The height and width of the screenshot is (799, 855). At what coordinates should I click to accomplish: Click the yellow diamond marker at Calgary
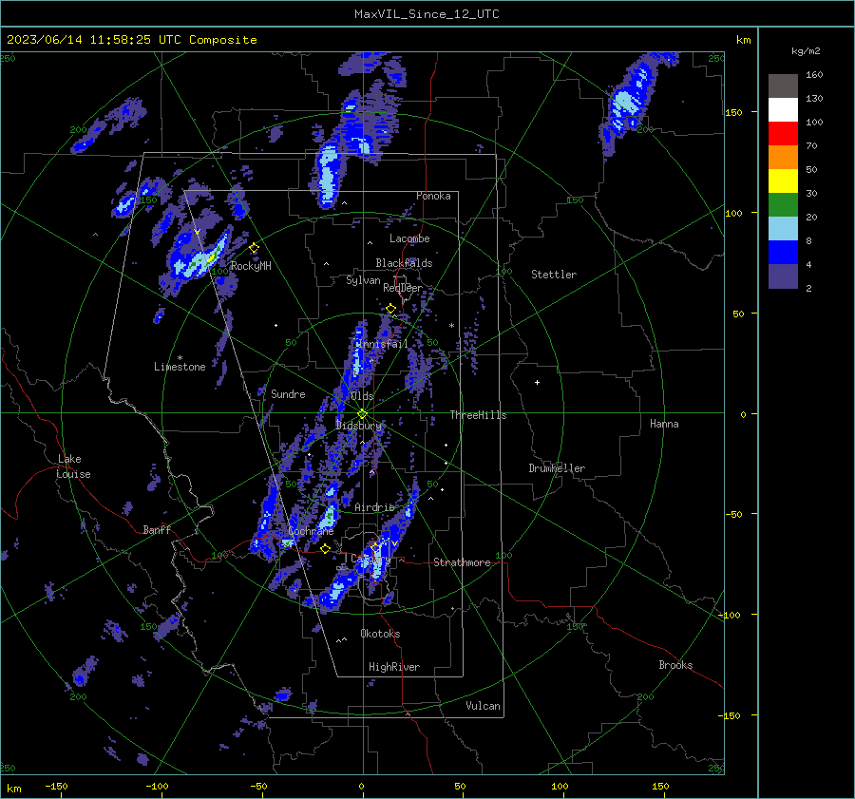(375, 547)
